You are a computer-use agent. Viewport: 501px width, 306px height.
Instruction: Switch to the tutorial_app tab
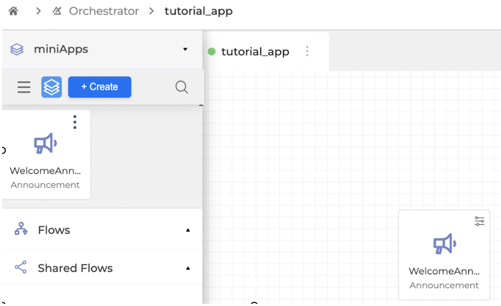[x=255, y=52]
